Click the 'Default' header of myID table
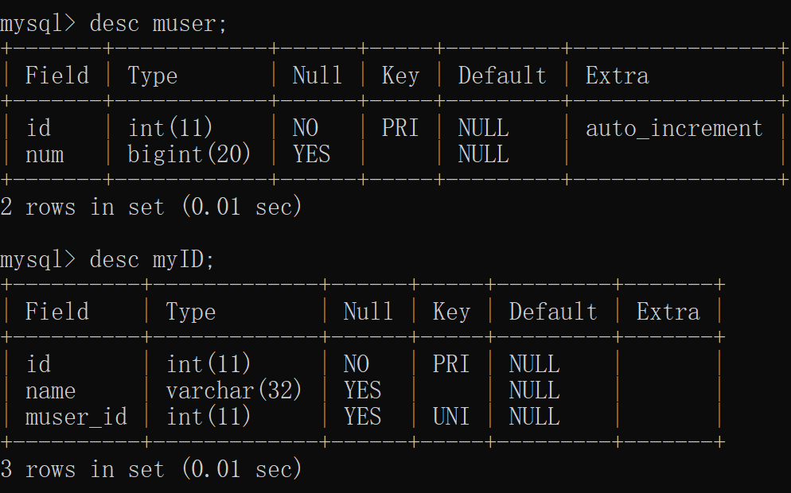This screenshot has width=791, height=493. tap(553, 312)
